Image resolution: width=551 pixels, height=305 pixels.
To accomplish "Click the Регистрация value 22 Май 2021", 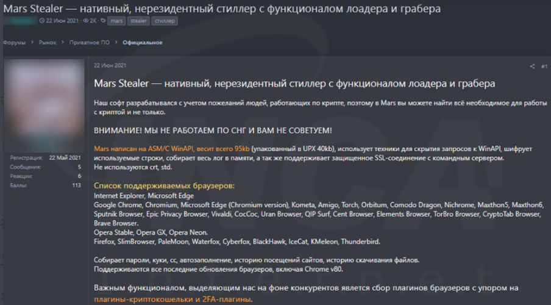I will coord(65,158).
